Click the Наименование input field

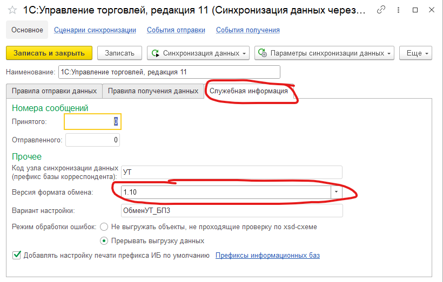tap(169, 72)
